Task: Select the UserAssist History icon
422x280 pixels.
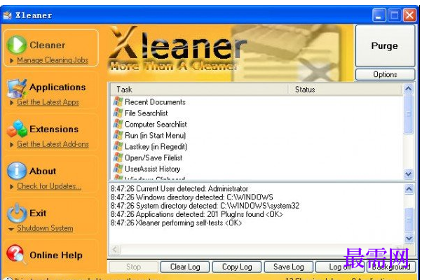Action: pyautogui.click(x=118, y=169)
